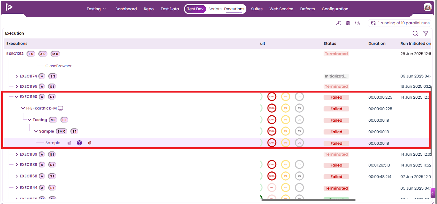Expand the EXEC1188 execution row
The image size is (437, 204).
tap(17, 165)
